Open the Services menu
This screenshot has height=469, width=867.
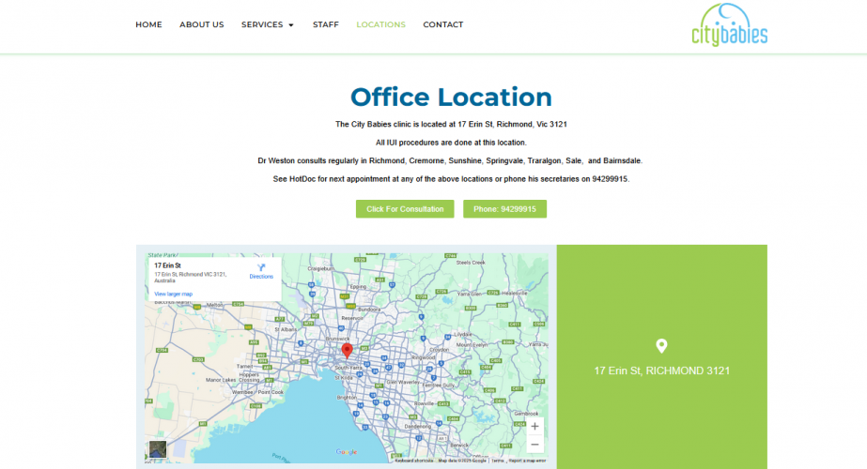[x=262, y=25]
